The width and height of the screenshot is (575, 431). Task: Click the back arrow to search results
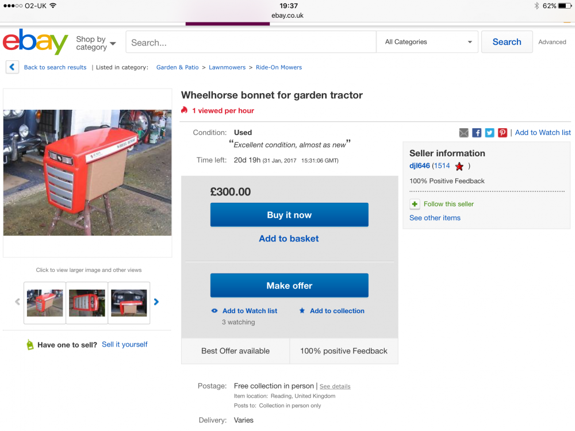[x=12, y=67]
